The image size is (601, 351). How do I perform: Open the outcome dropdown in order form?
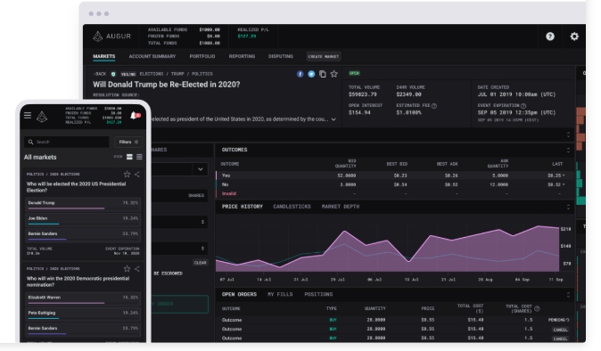point(200,169)
